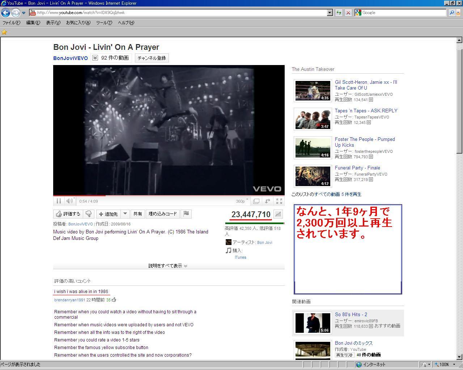This screenshot has width=463, height=370.
Task: Seek on the red video progress bar
Action: click(x=169, y=195)
